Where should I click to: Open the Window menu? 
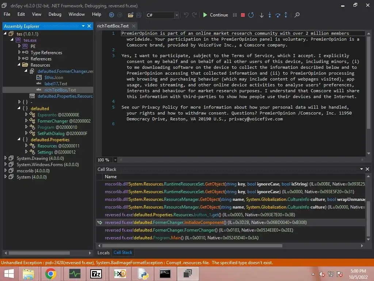coord(77,14)
